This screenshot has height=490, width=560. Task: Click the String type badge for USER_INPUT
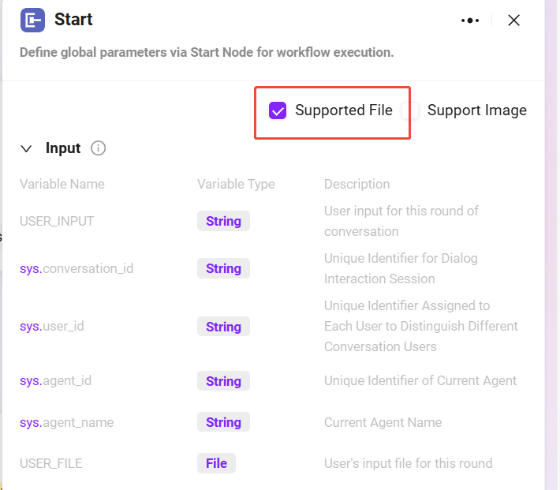pos(223,221)
